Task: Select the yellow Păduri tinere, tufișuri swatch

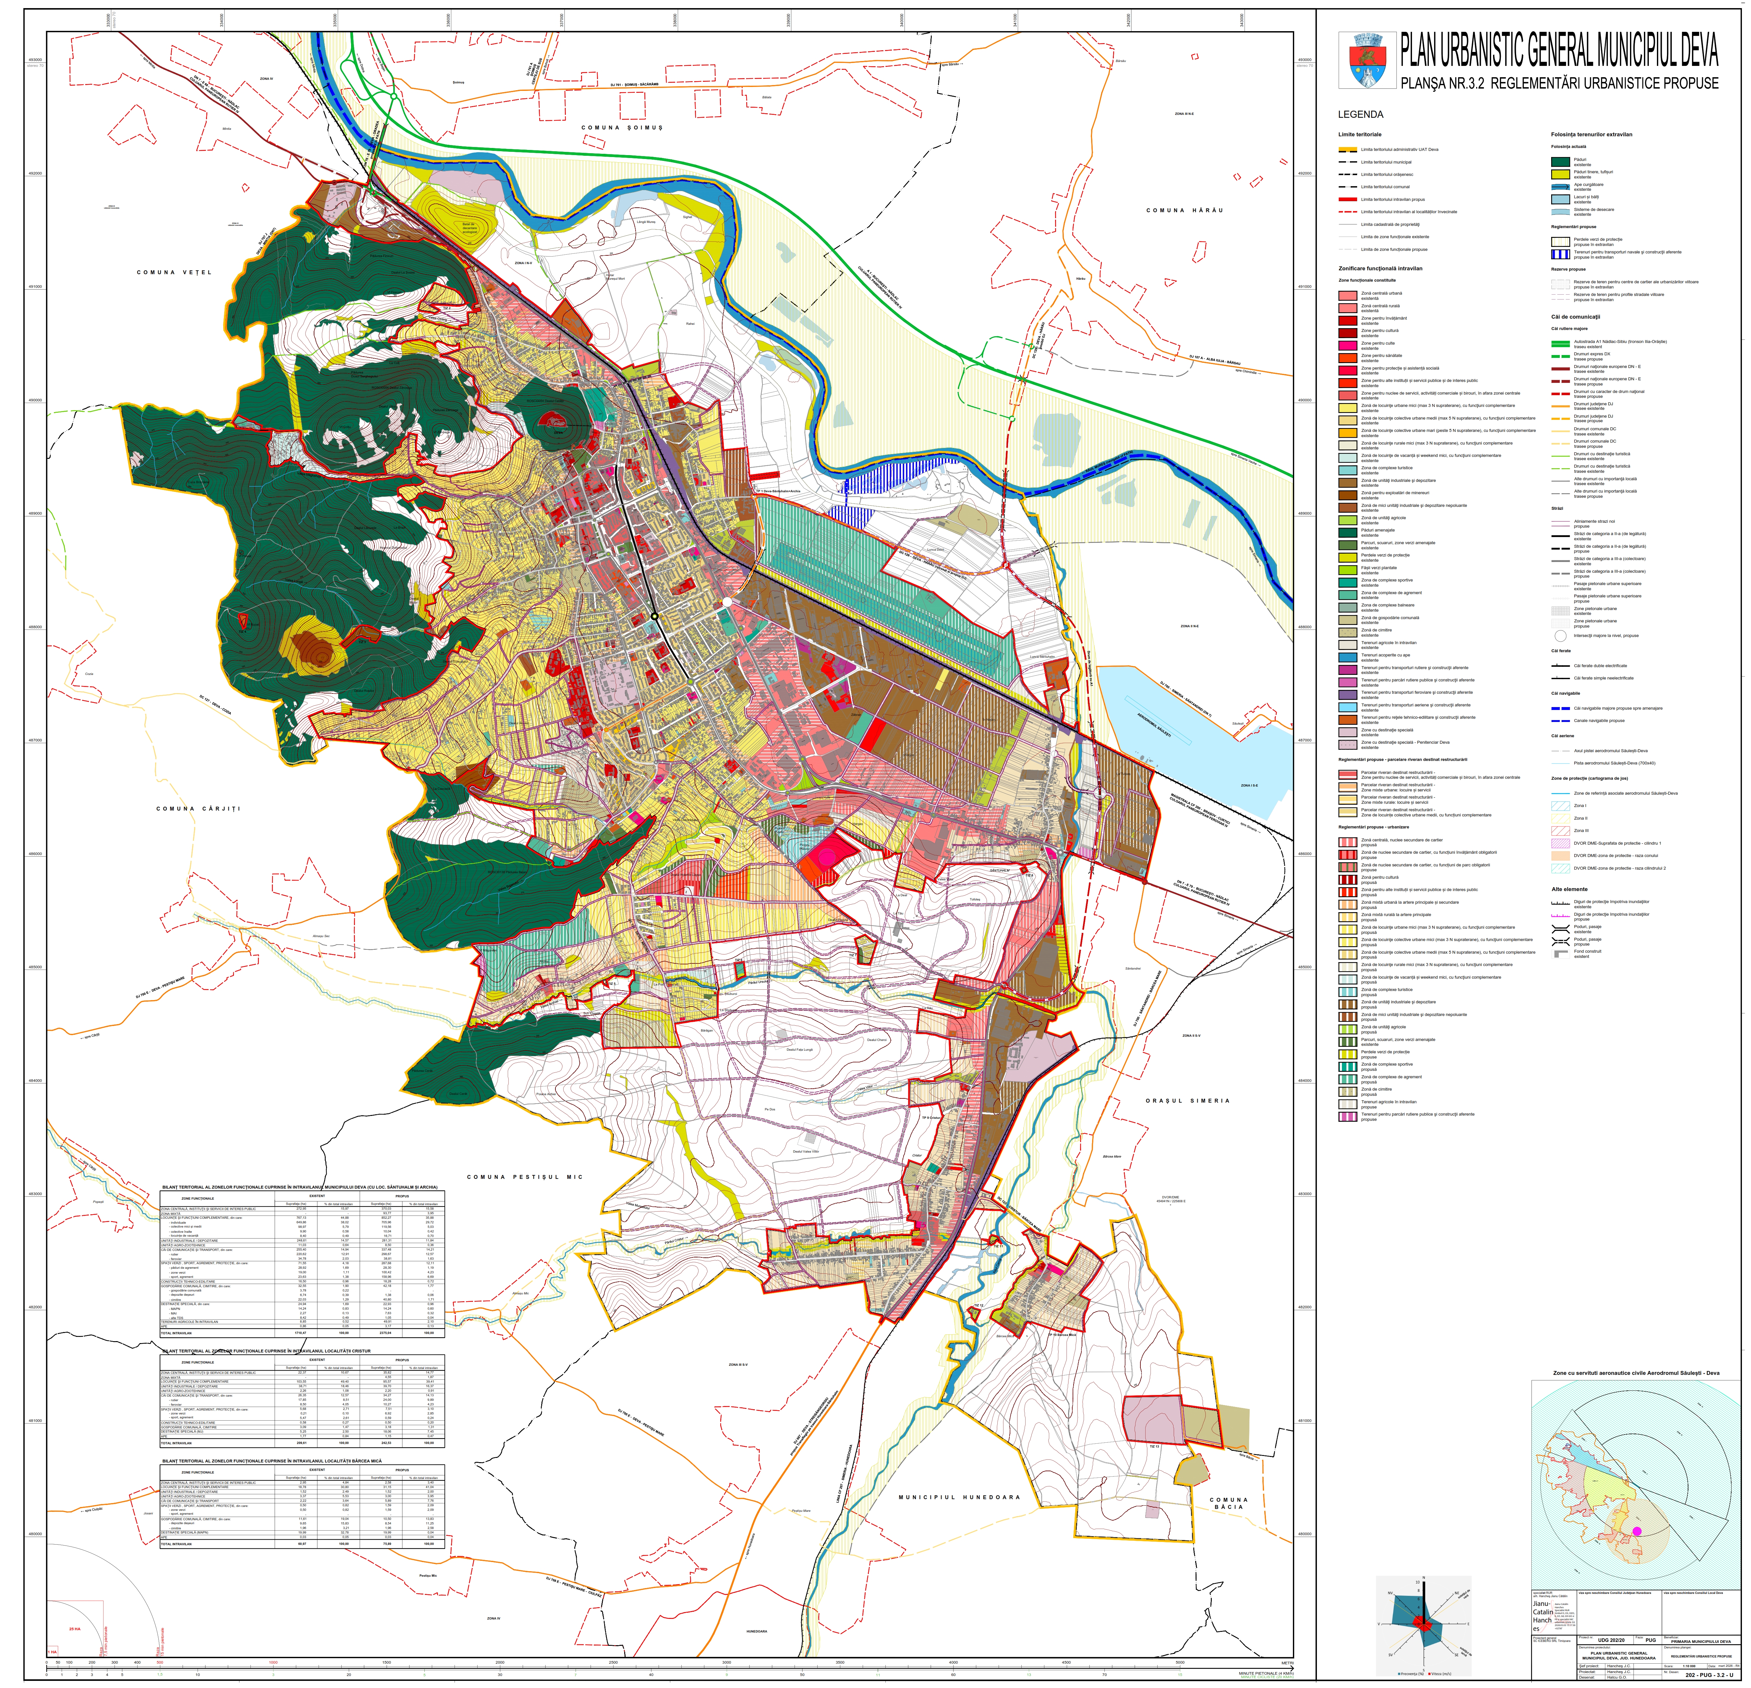Action: coord(1560,174)
